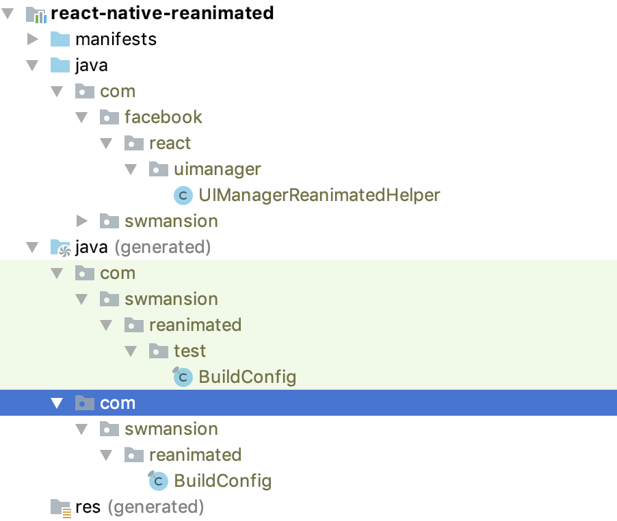This screenshot has height=521, width=617.
Task: Click the package icon beside uimanager
Action: [159, 169]
